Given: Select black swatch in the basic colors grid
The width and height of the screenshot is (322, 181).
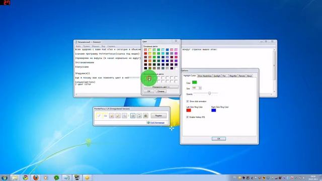Looking at the screenshot, I should click(145, 68).
